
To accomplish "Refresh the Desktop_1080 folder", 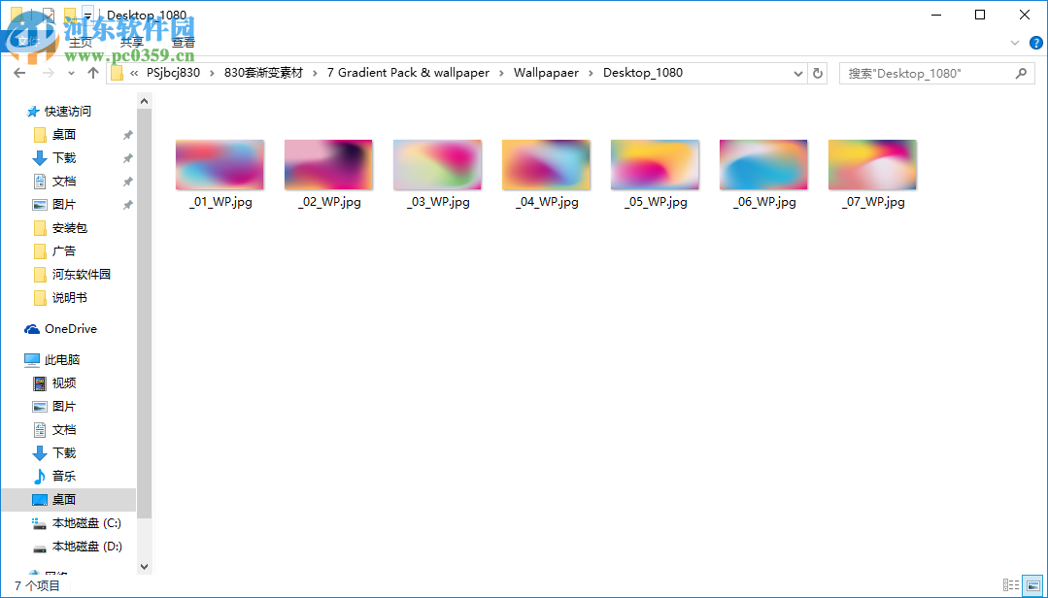I will (x=817, y=73).
